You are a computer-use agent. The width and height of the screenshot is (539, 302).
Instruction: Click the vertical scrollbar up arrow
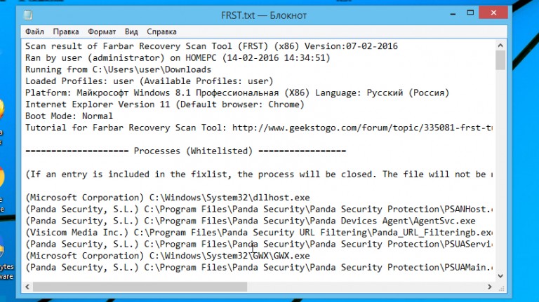point(500,46)
